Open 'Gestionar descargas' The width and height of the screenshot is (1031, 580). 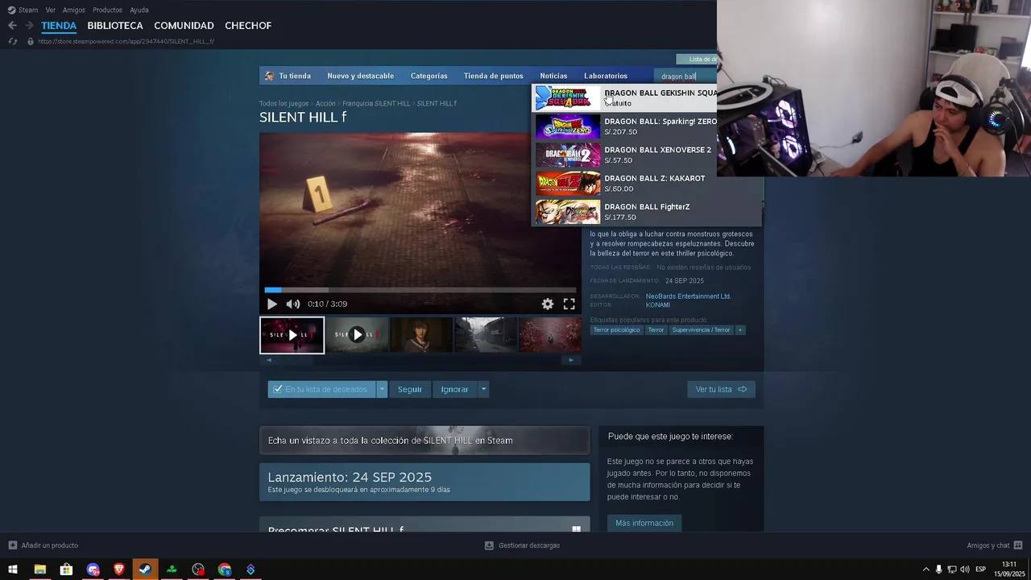522,545
